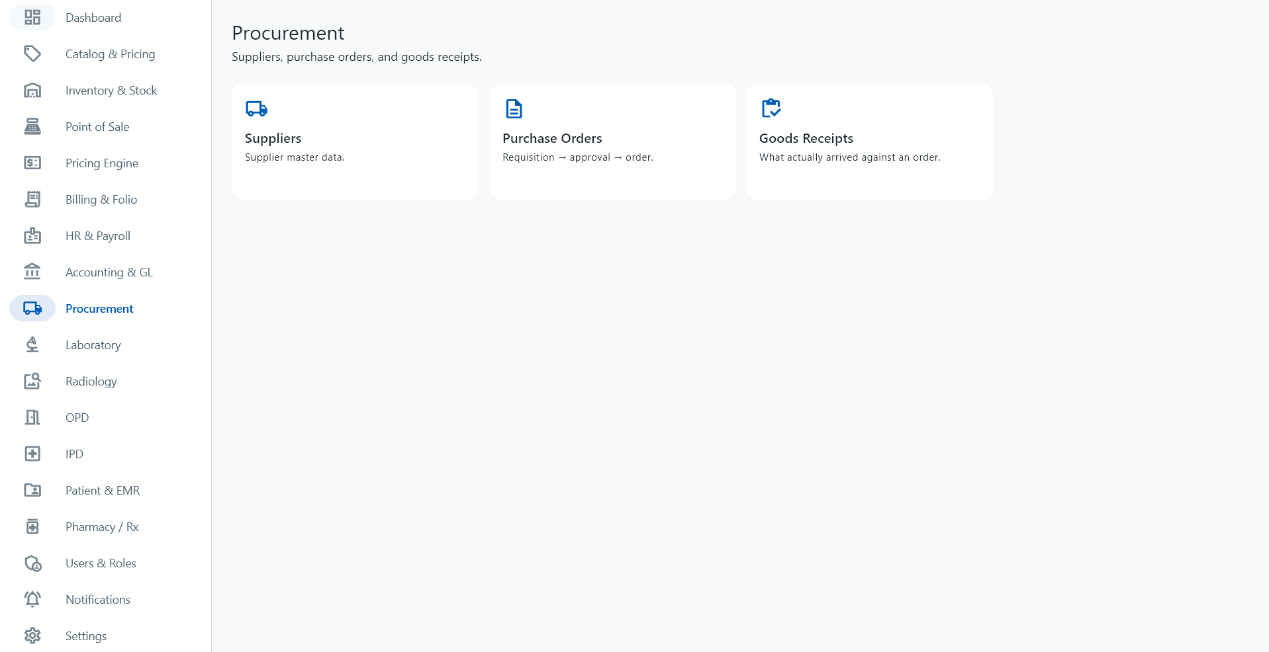Click the IPD plus-box icon
Screen dimensions: 1269x652
pos(32,454)
